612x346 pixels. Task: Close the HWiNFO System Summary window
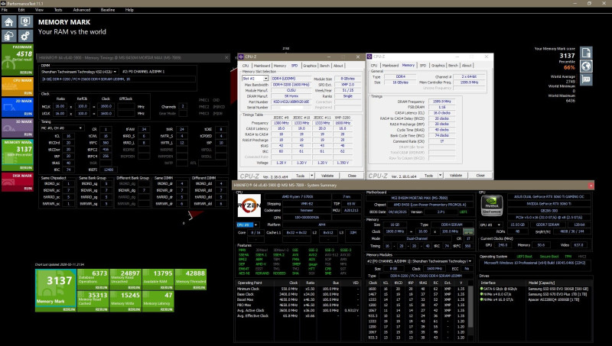pos(591,186)
